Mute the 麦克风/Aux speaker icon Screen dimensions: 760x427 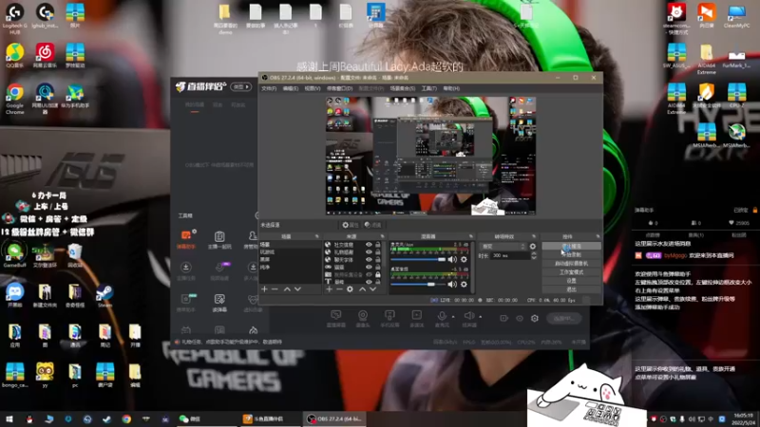[452, 259]
